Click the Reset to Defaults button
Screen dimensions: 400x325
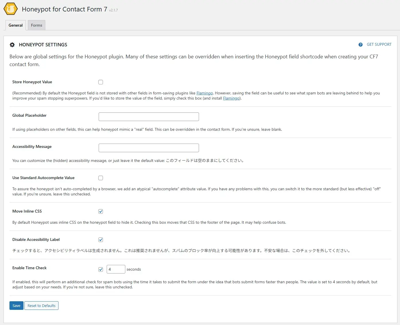click(41, 306)
